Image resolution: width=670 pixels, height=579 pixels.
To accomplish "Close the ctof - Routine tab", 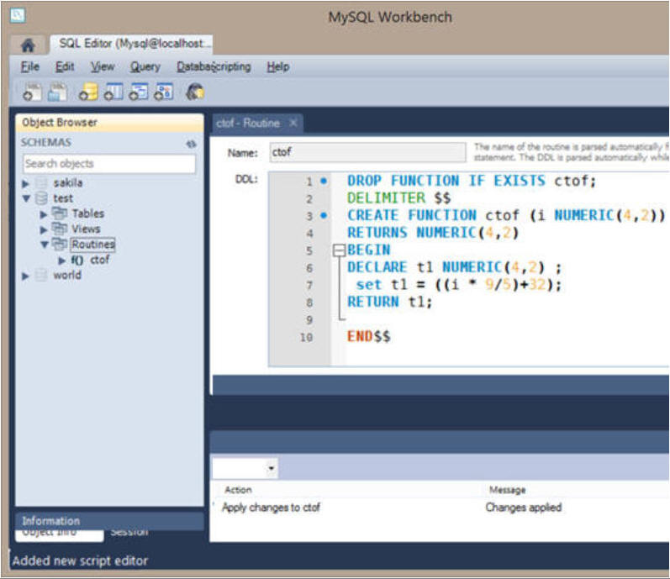I will tap(293, 123).
